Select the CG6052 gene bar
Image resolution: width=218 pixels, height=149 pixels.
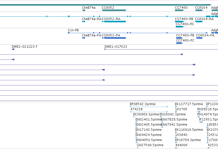click(114, 10)
